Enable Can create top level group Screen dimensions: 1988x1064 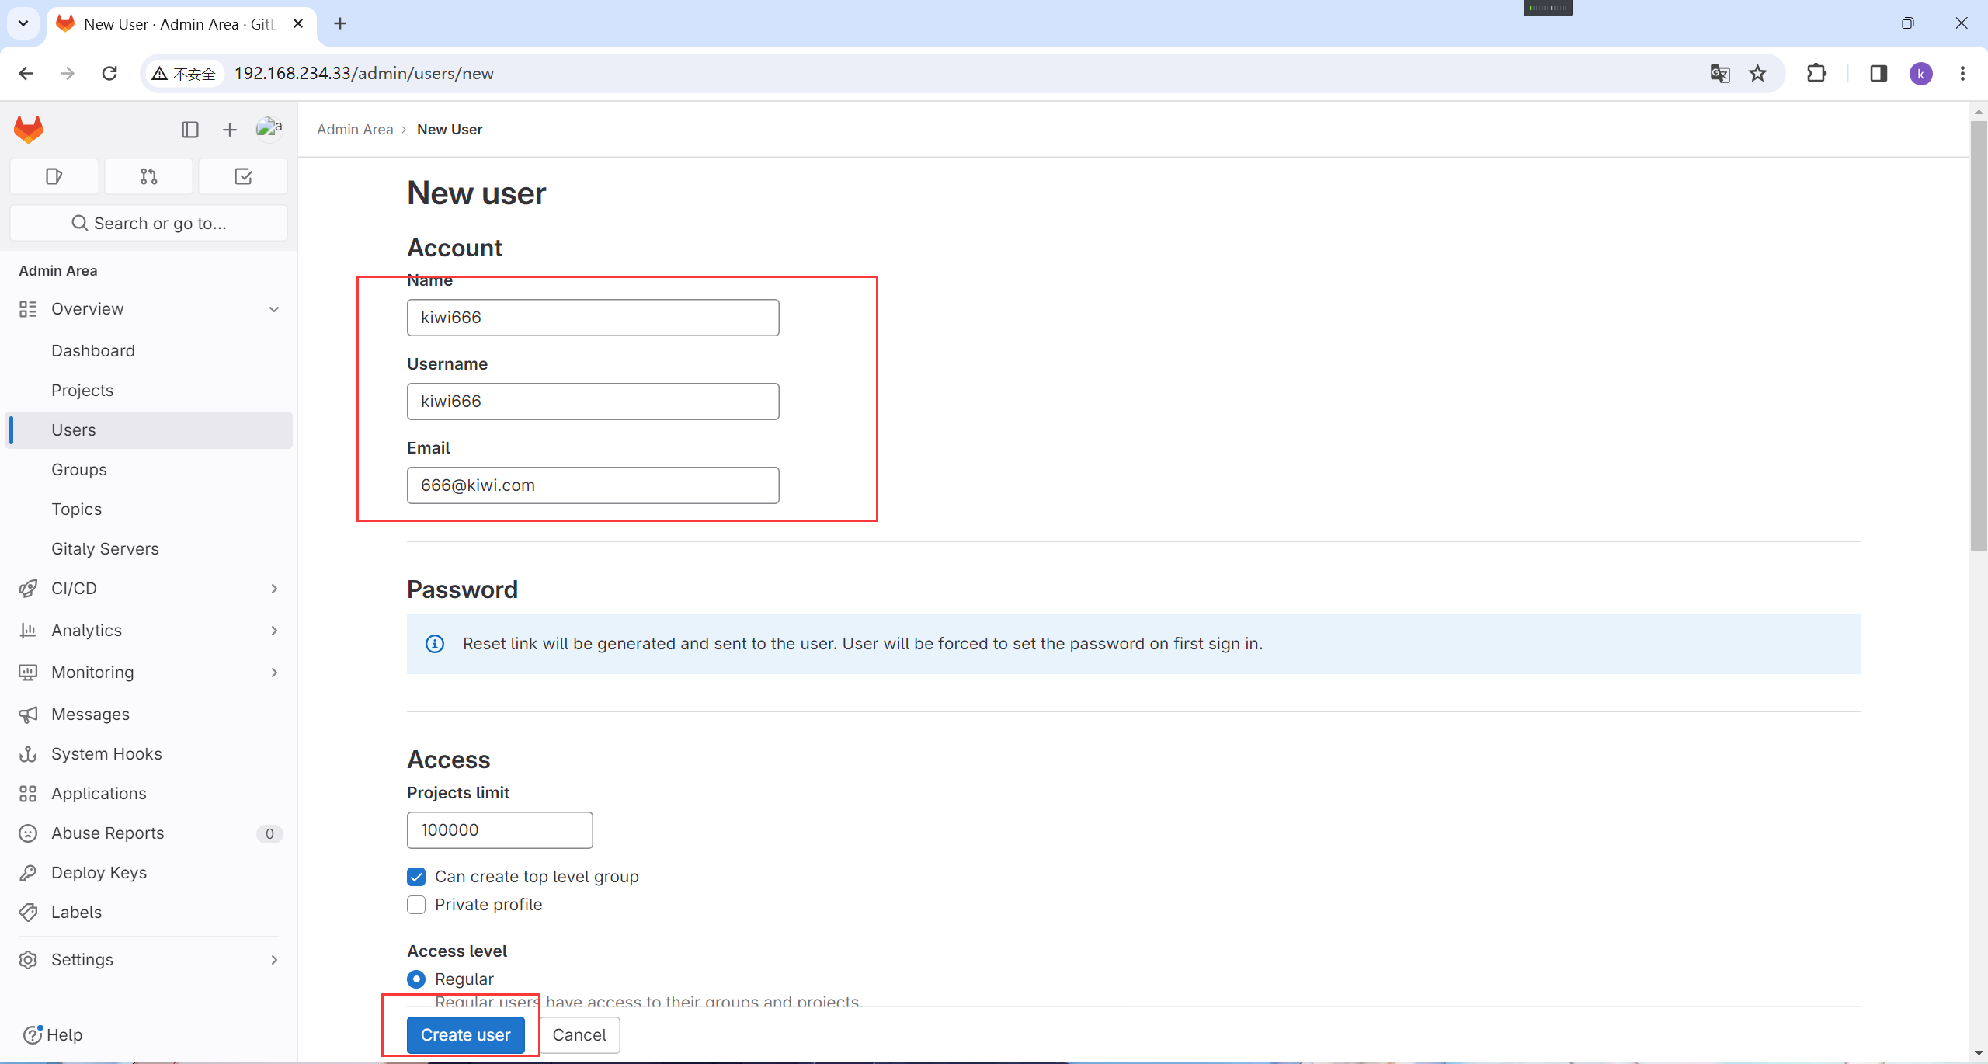[417, 876]
